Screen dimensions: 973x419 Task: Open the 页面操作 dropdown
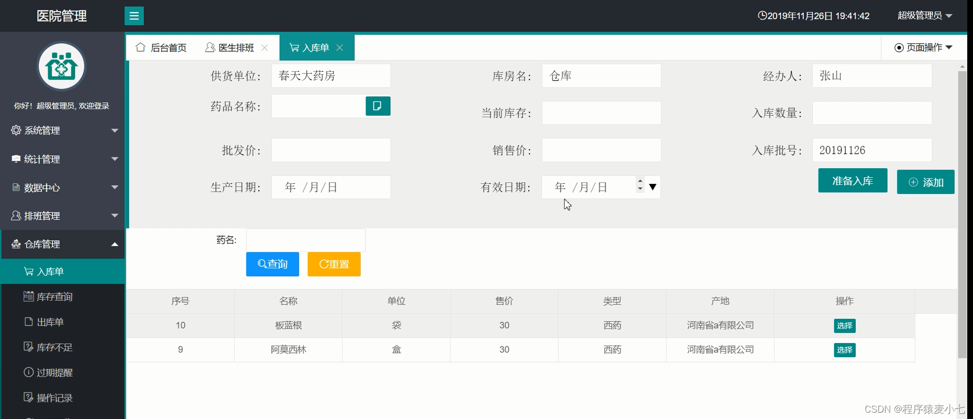point(923,48)
